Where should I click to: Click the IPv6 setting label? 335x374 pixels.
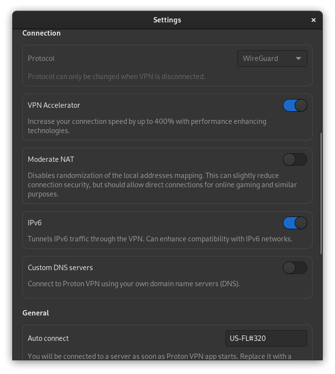tap(35, 223)
